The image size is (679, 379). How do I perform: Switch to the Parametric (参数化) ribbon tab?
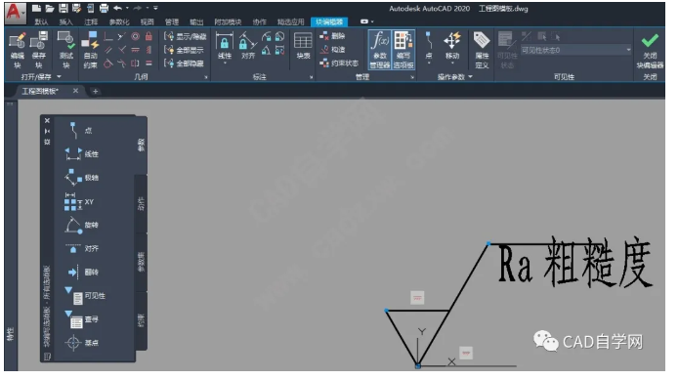point(119,21)
